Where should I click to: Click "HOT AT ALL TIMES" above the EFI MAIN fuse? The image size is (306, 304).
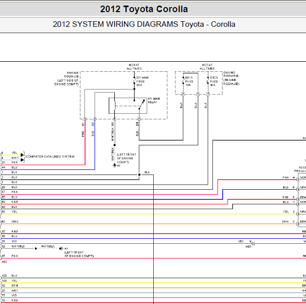pyautogui.click(x=134, y=67)
